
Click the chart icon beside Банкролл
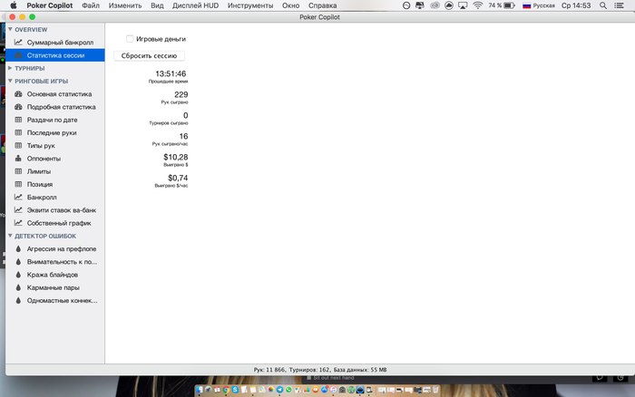pyautogui.click(x=18, y=197)
